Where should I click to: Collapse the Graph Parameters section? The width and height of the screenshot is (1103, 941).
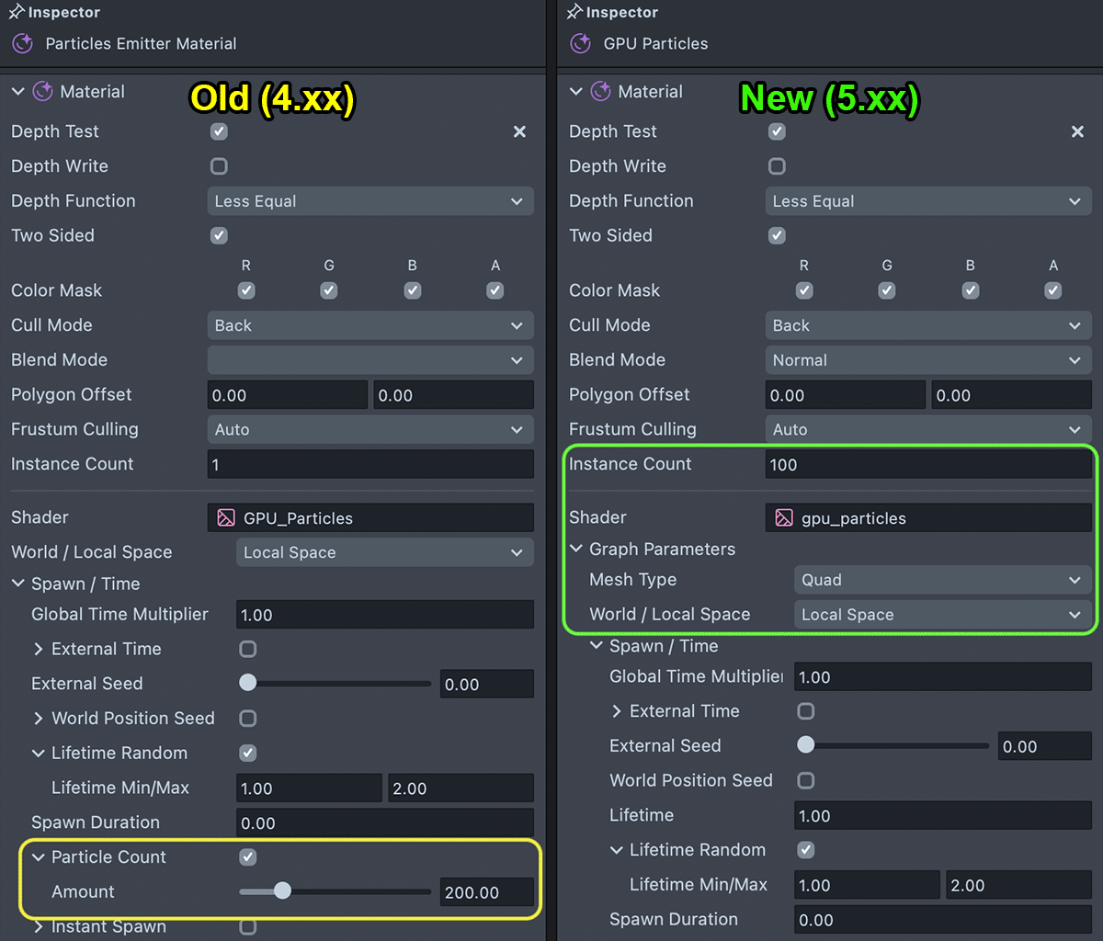tap(577, 550)
